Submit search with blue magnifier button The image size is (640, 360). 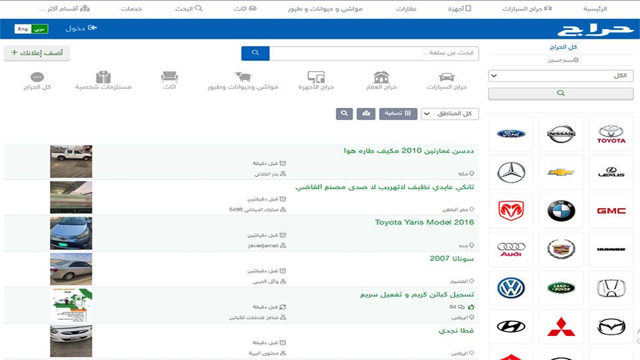coord(255,53)
